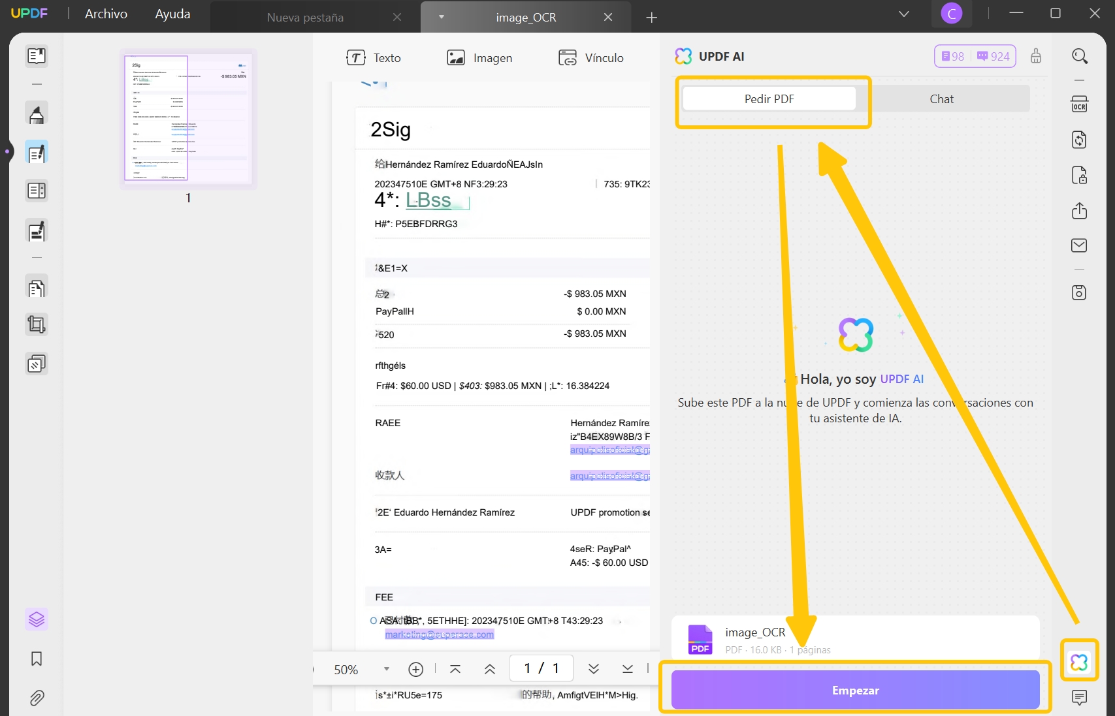The height and width of the screenshot is (716, 1115).
Task: Open the Protect PDF tool
Action: [x=1079, y=175]
